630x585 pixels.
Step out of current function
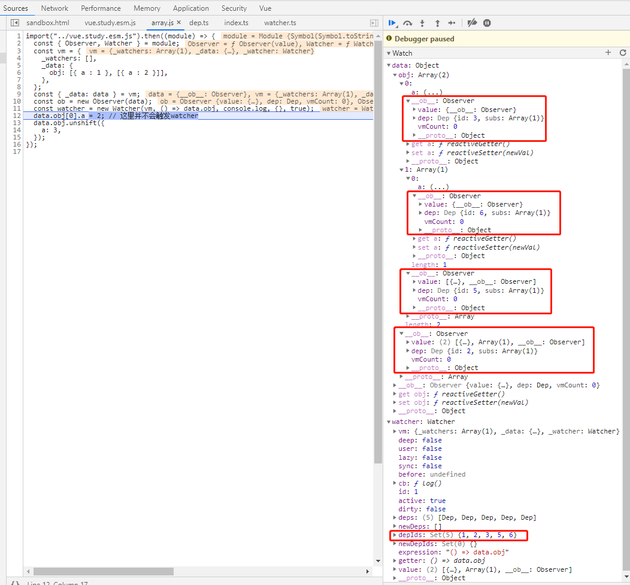point(437,23)
